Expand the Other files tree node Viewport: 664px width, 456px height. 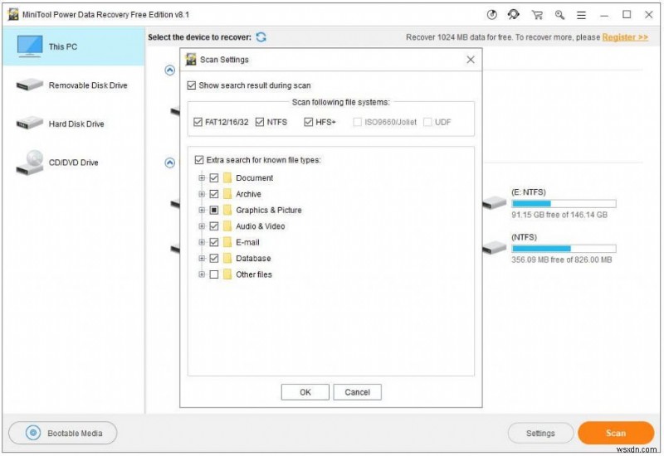[x=202, y=274]
